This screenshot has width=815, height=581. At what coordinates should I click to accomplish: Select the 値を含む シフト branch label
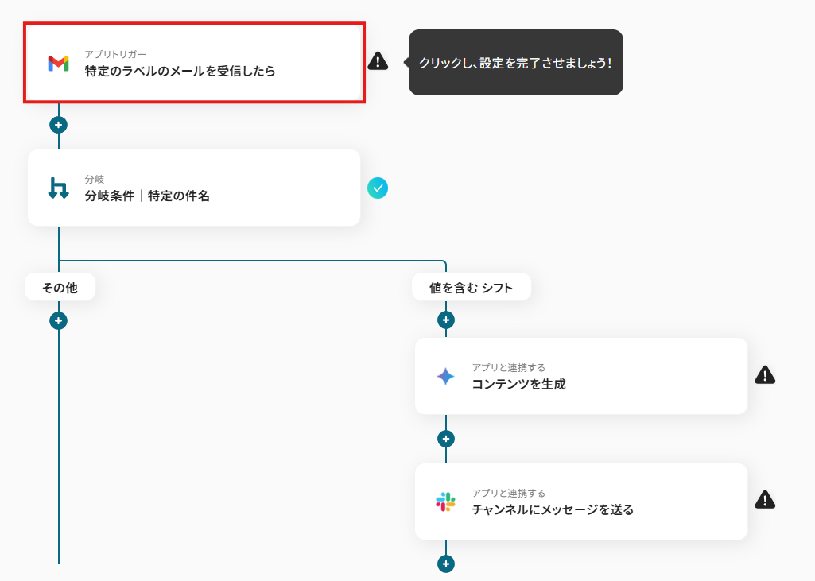point(472,288)
